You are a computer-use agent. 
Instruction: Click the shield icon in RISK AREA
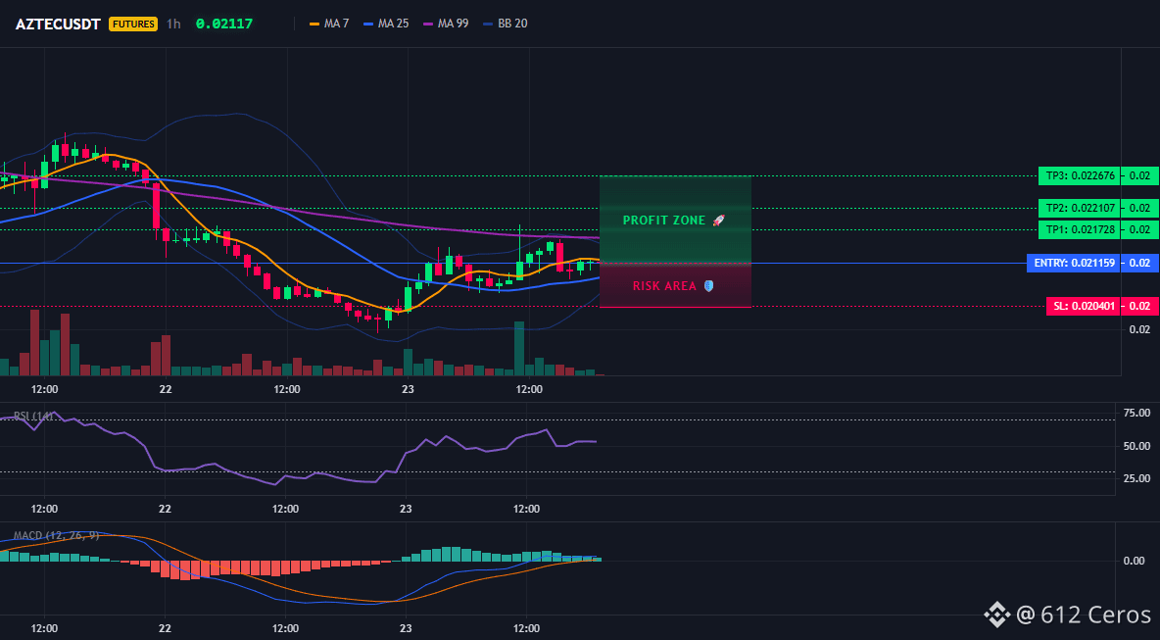click(x=708, y=285)
